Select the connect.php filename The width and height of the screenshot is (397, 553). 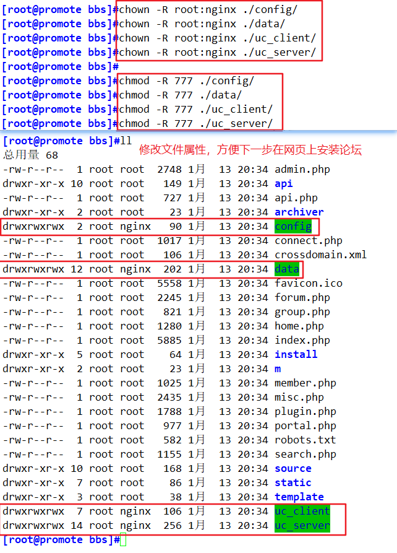(x=309, y=240)
